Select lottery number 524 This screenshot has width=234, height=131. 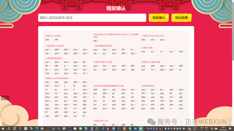[143, 66]
